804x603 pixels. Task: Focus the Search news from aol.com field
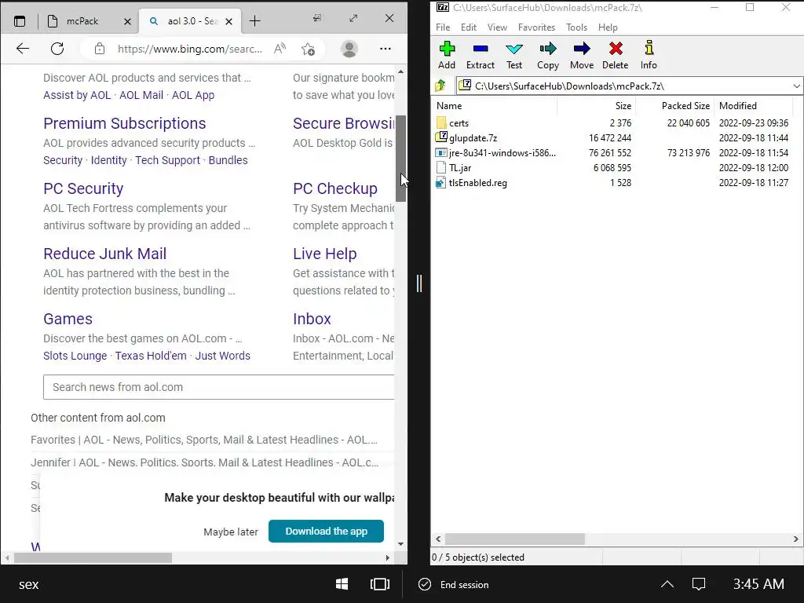point(219,387)
